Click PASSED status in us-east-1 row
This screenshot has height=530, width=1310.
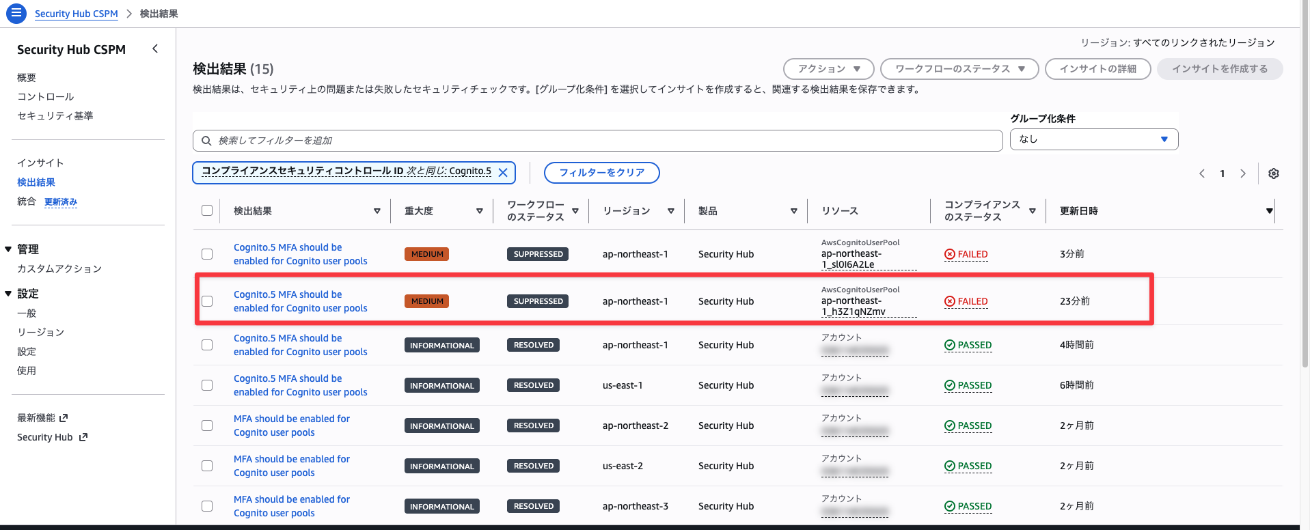click(x=968, y=385)
